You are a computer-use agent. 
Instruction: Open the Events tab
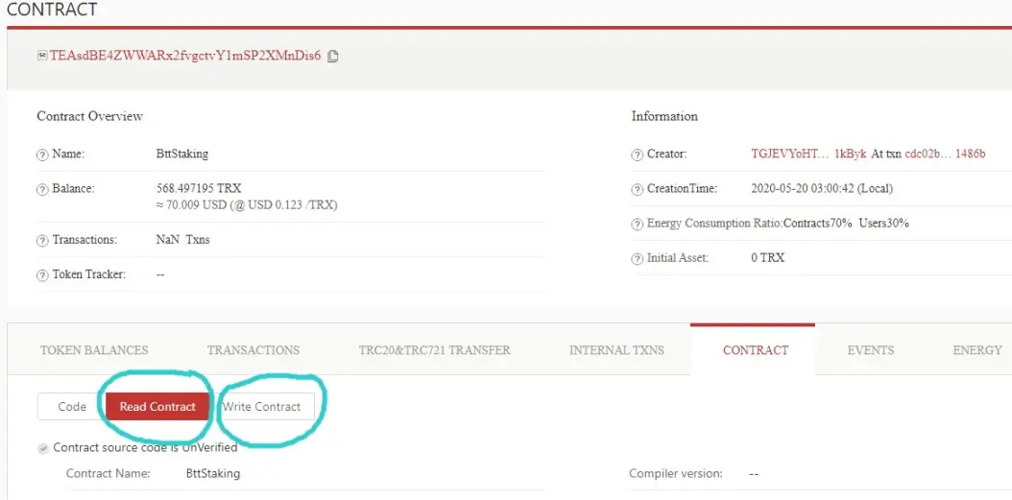click(871, 350)
